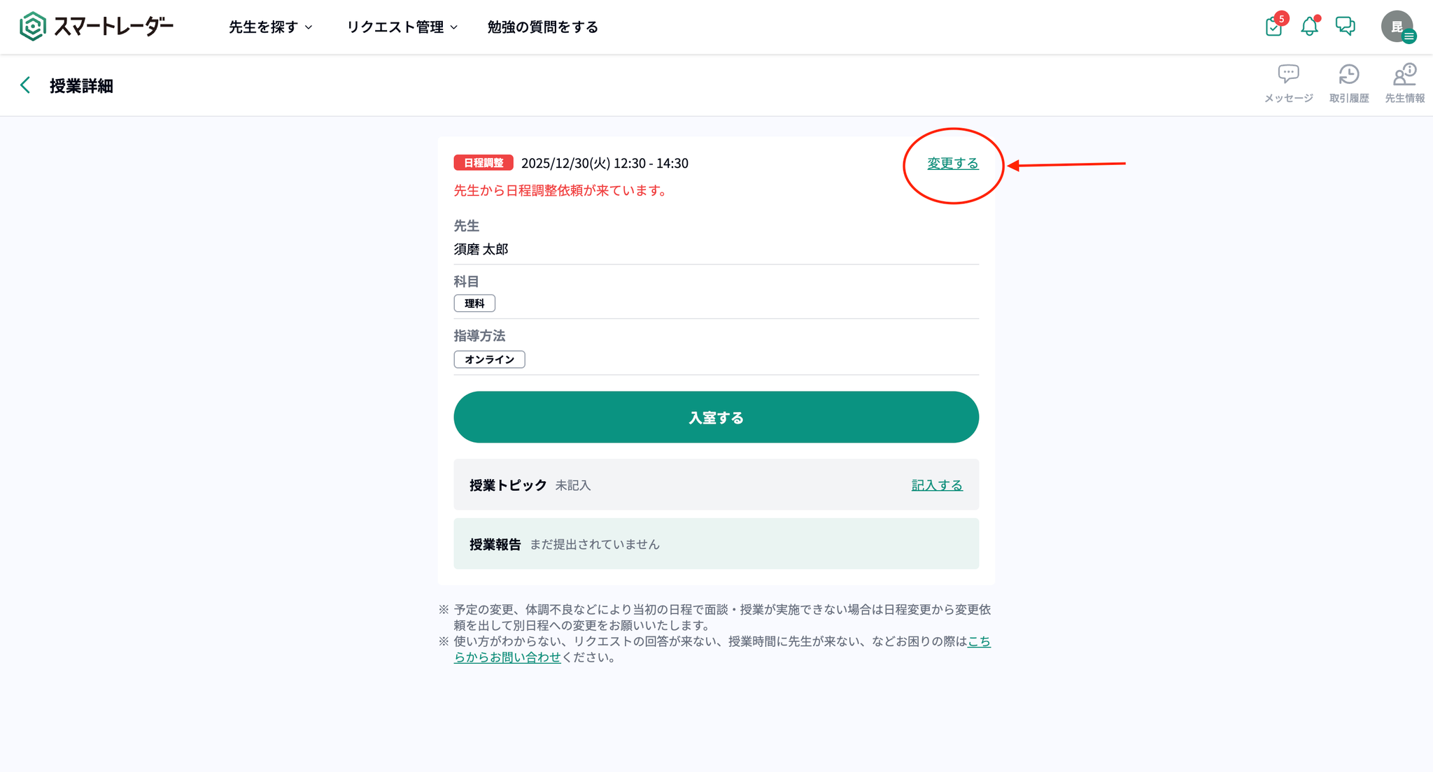This screenshot has height=772, width=1433.
Task: Expand the 先生を探す dropdown menu
Action: 270,27
